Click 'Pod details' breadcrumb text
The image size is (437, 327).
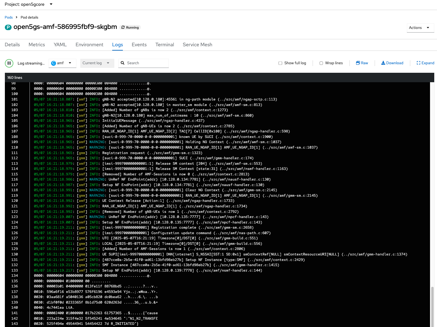(x=29, y=17)
